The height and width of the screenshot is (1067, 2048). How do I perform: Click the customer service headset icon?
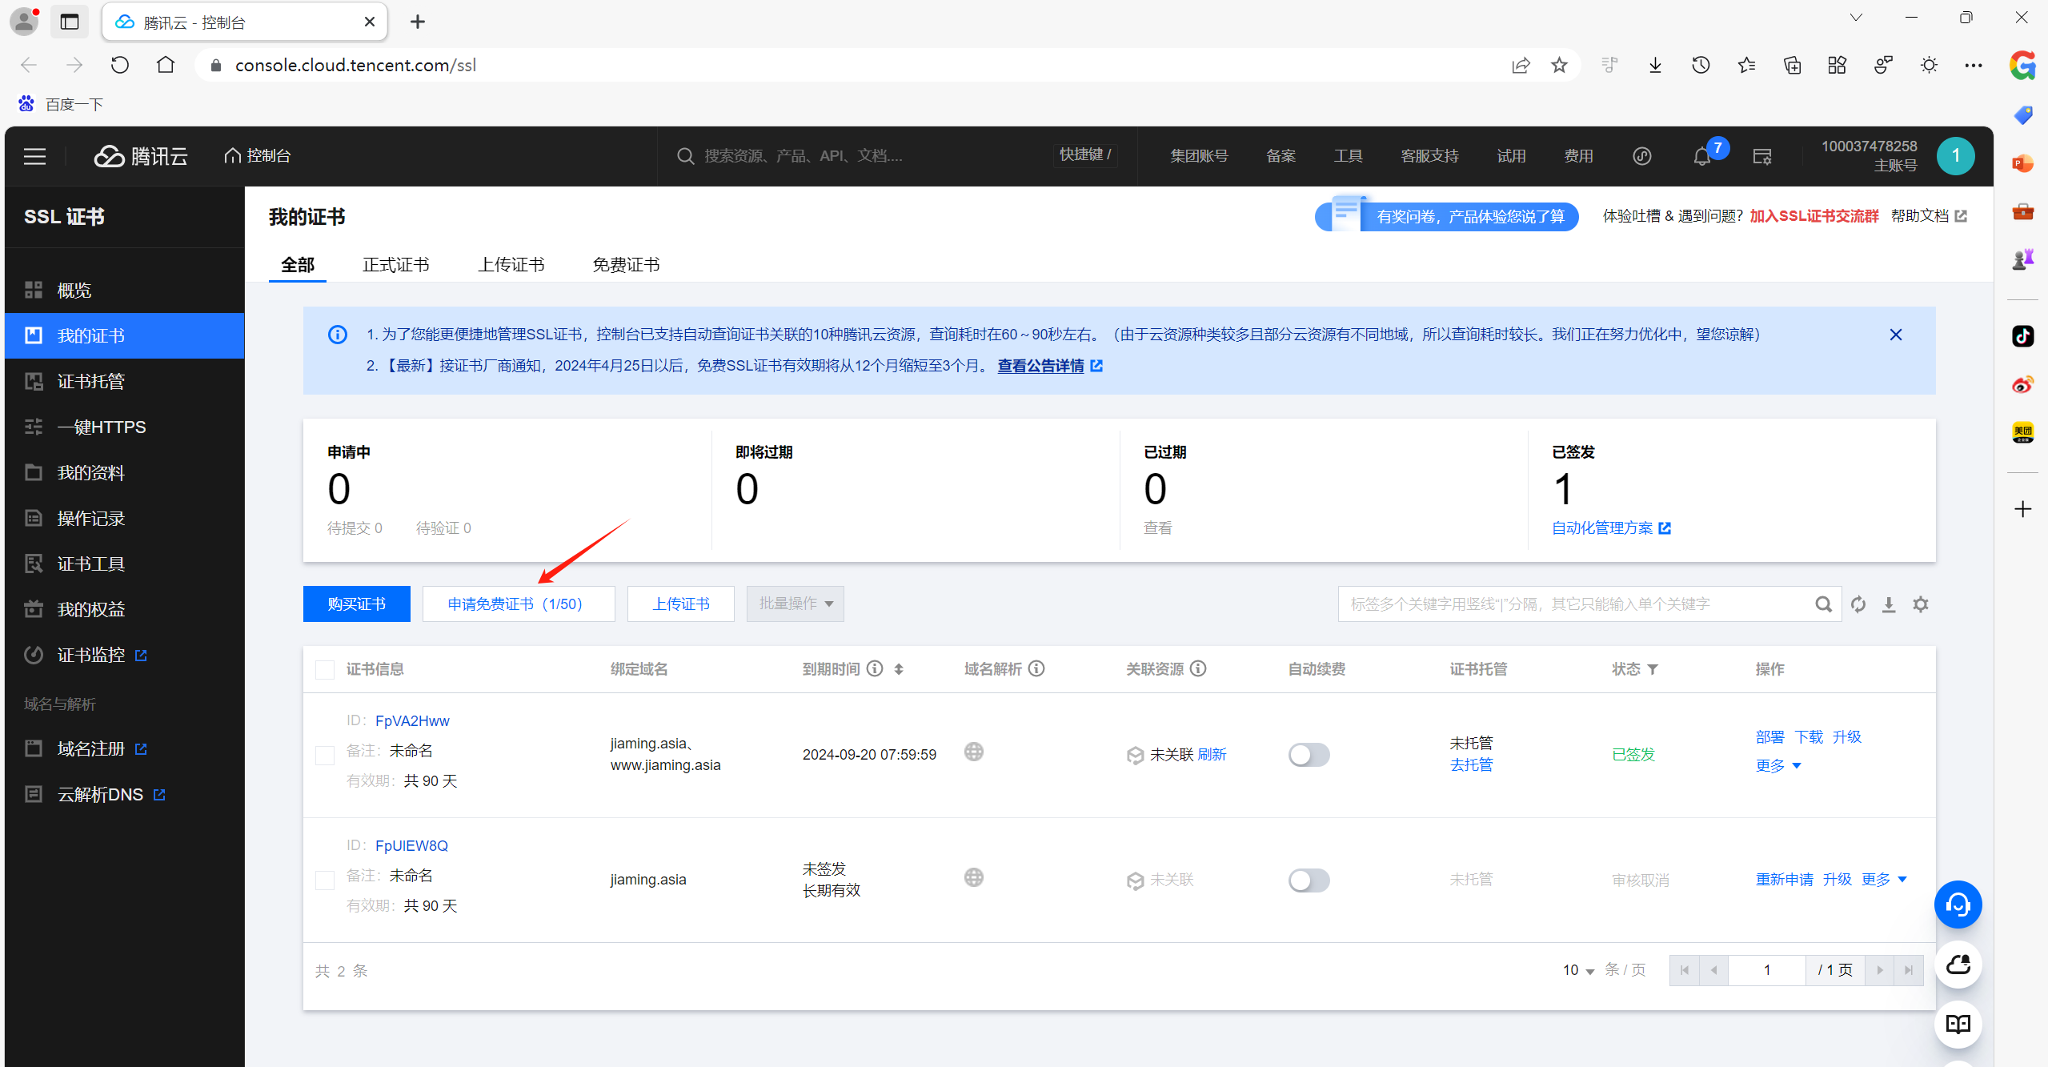pos(1958,905)
